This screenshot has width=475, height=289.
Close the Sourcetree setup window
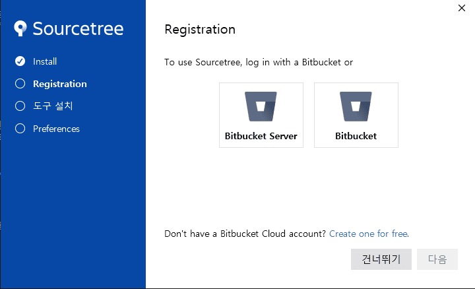click(x=462, y=8)
